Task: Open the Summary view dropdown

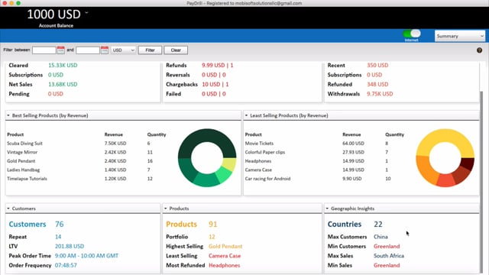Action: pos(460,36)
